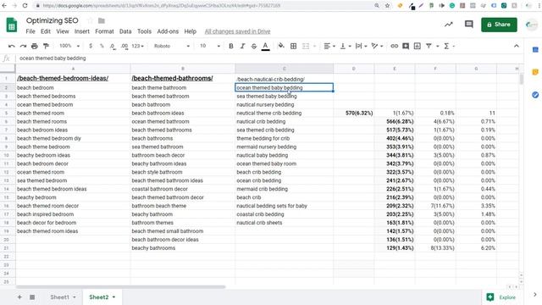The image size is (542, 305).
Task: Open the Keep side panel icon
Action: coord(535,72)
